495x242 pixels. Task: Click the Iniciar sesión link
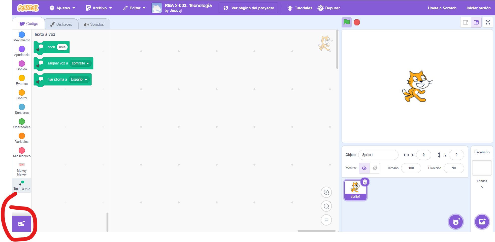478,8
